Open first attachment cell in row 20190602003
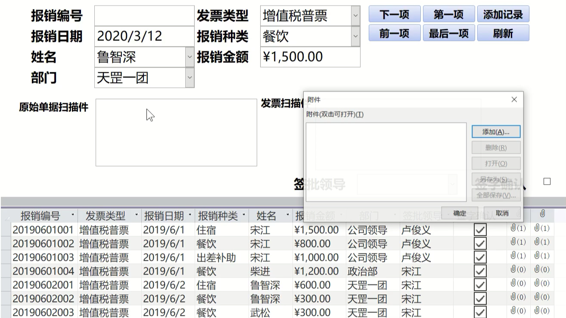Viewport: 566px width, 318px height. point(518,311)
